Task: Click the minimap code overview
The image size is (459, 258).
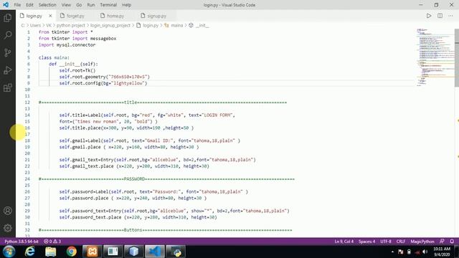Action: pyautogui.click(x=435, y=57)
